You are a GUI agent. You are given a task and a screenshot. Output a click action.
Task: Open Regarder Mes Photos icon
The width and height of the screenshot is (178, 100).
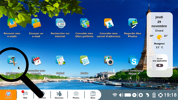[x=133, y=23]
